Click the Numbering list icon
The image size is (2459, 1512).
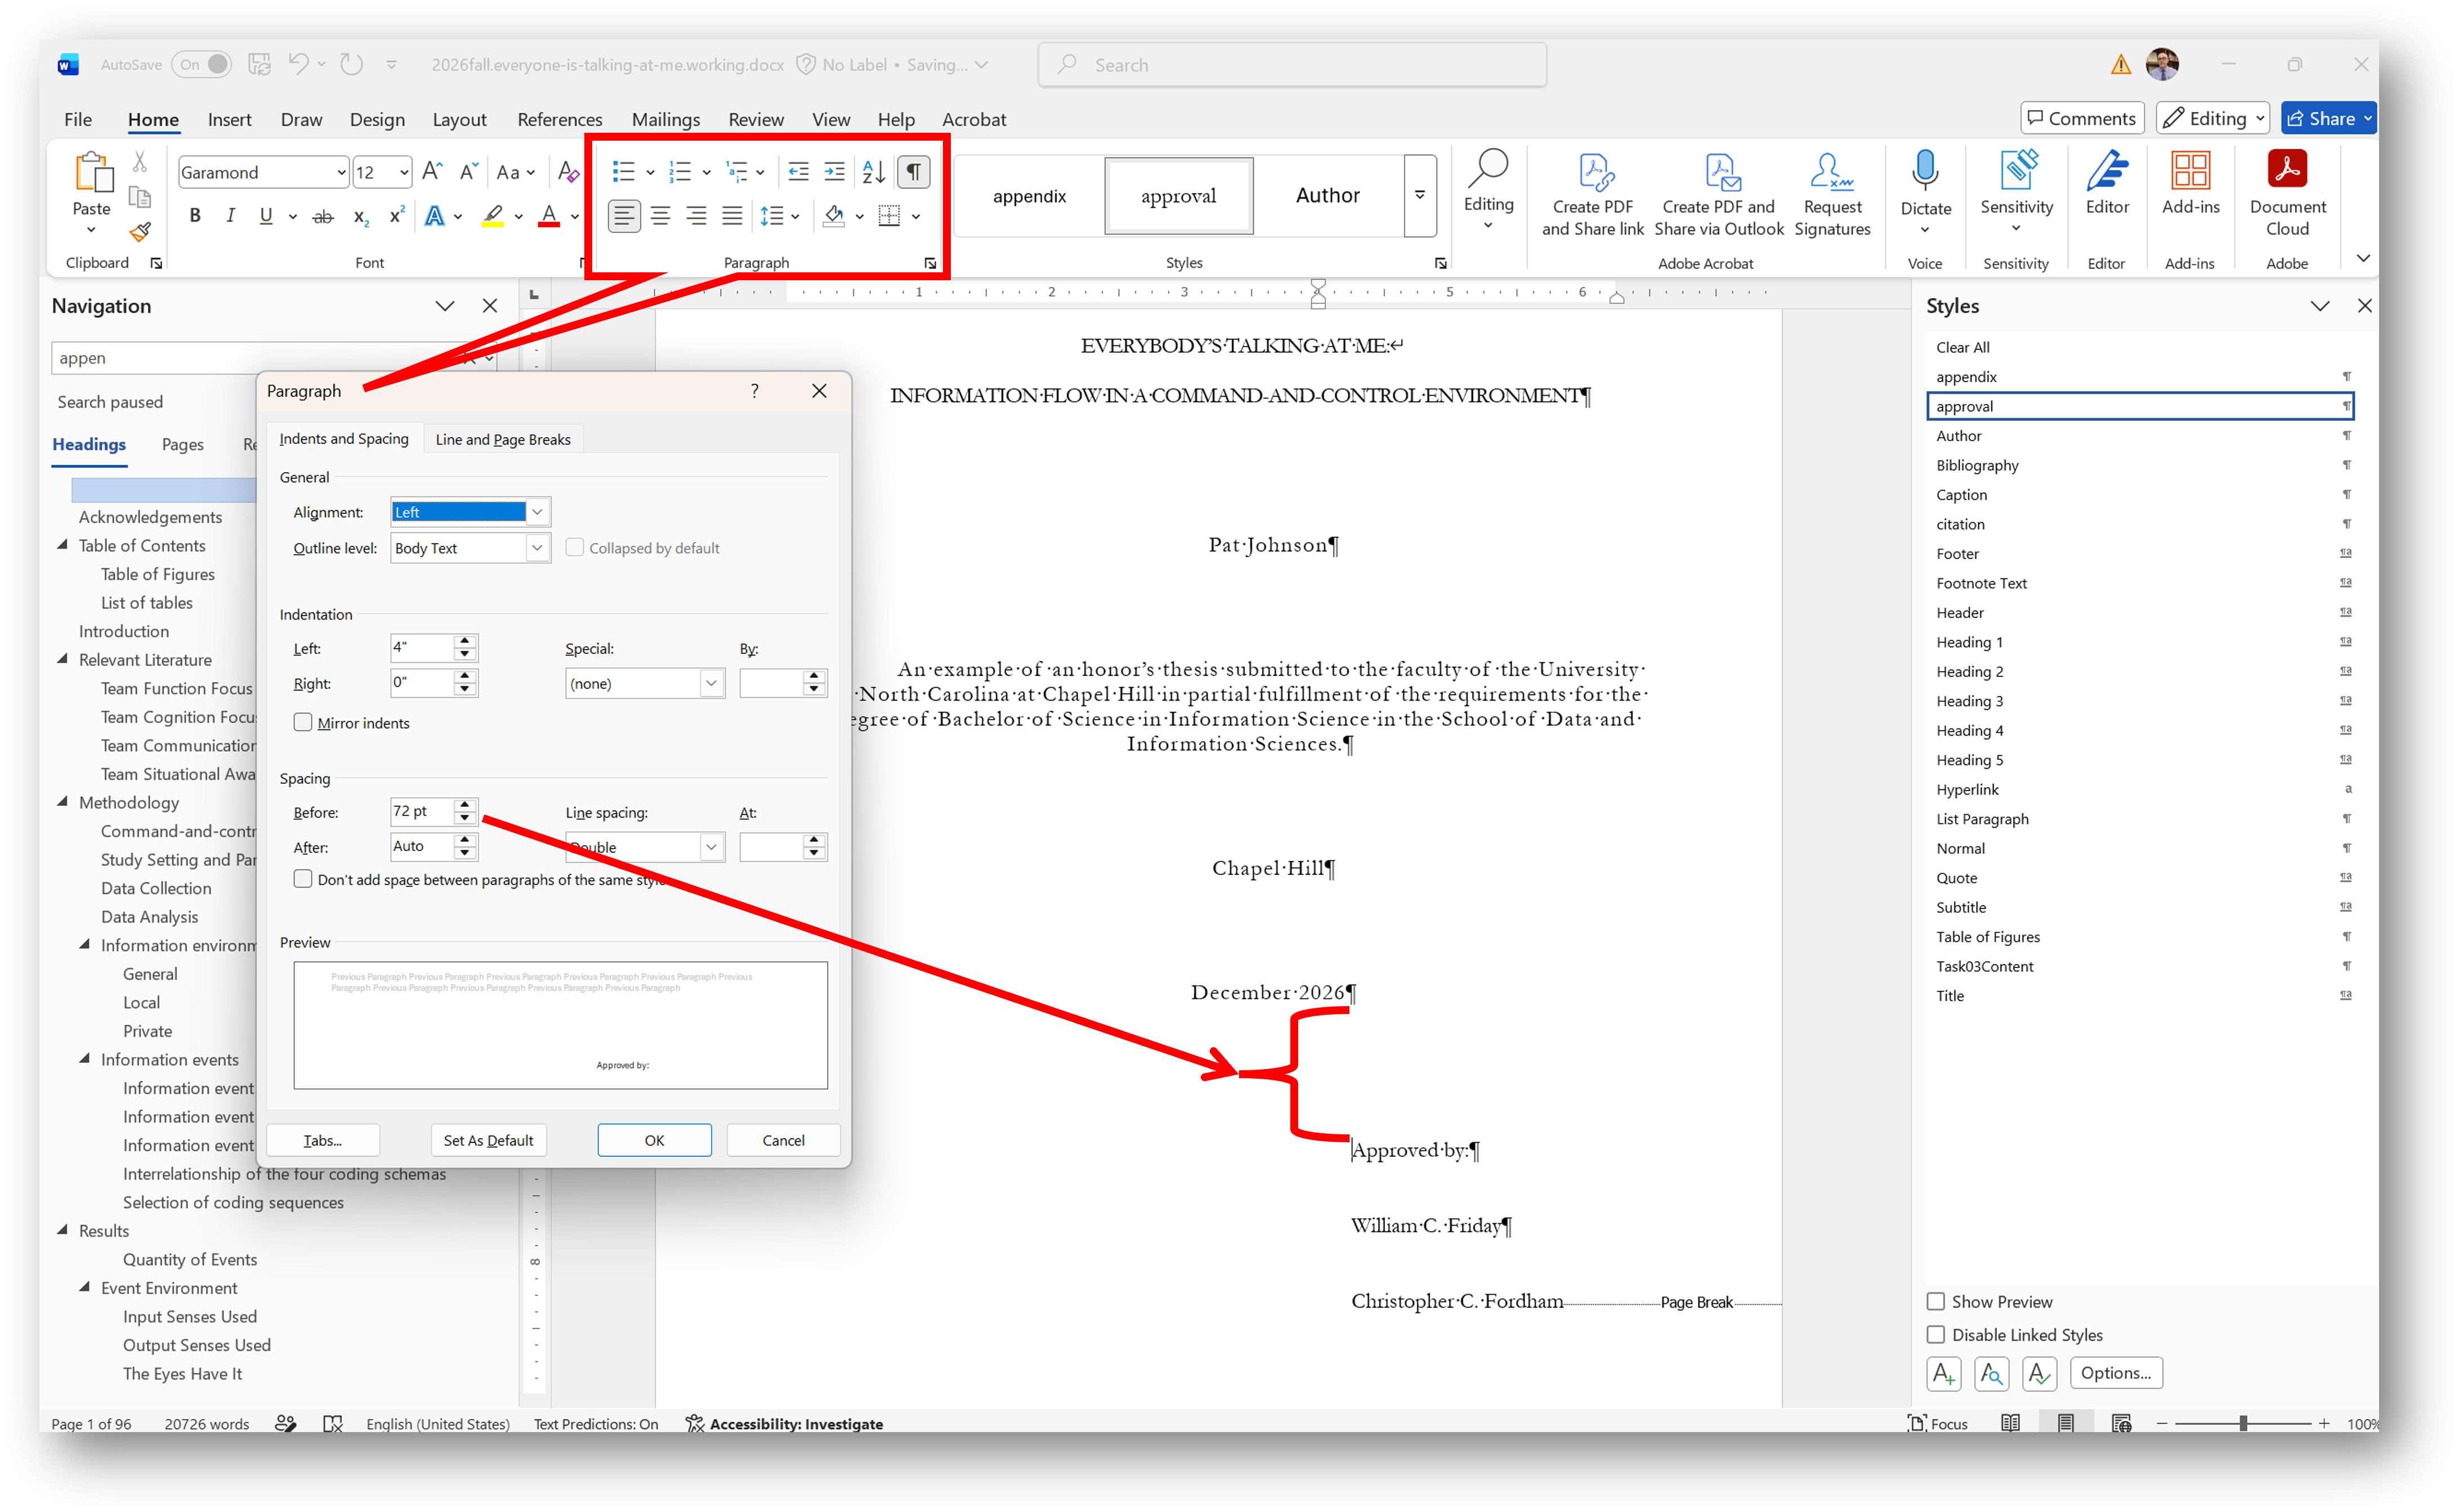tap(679, 172)
